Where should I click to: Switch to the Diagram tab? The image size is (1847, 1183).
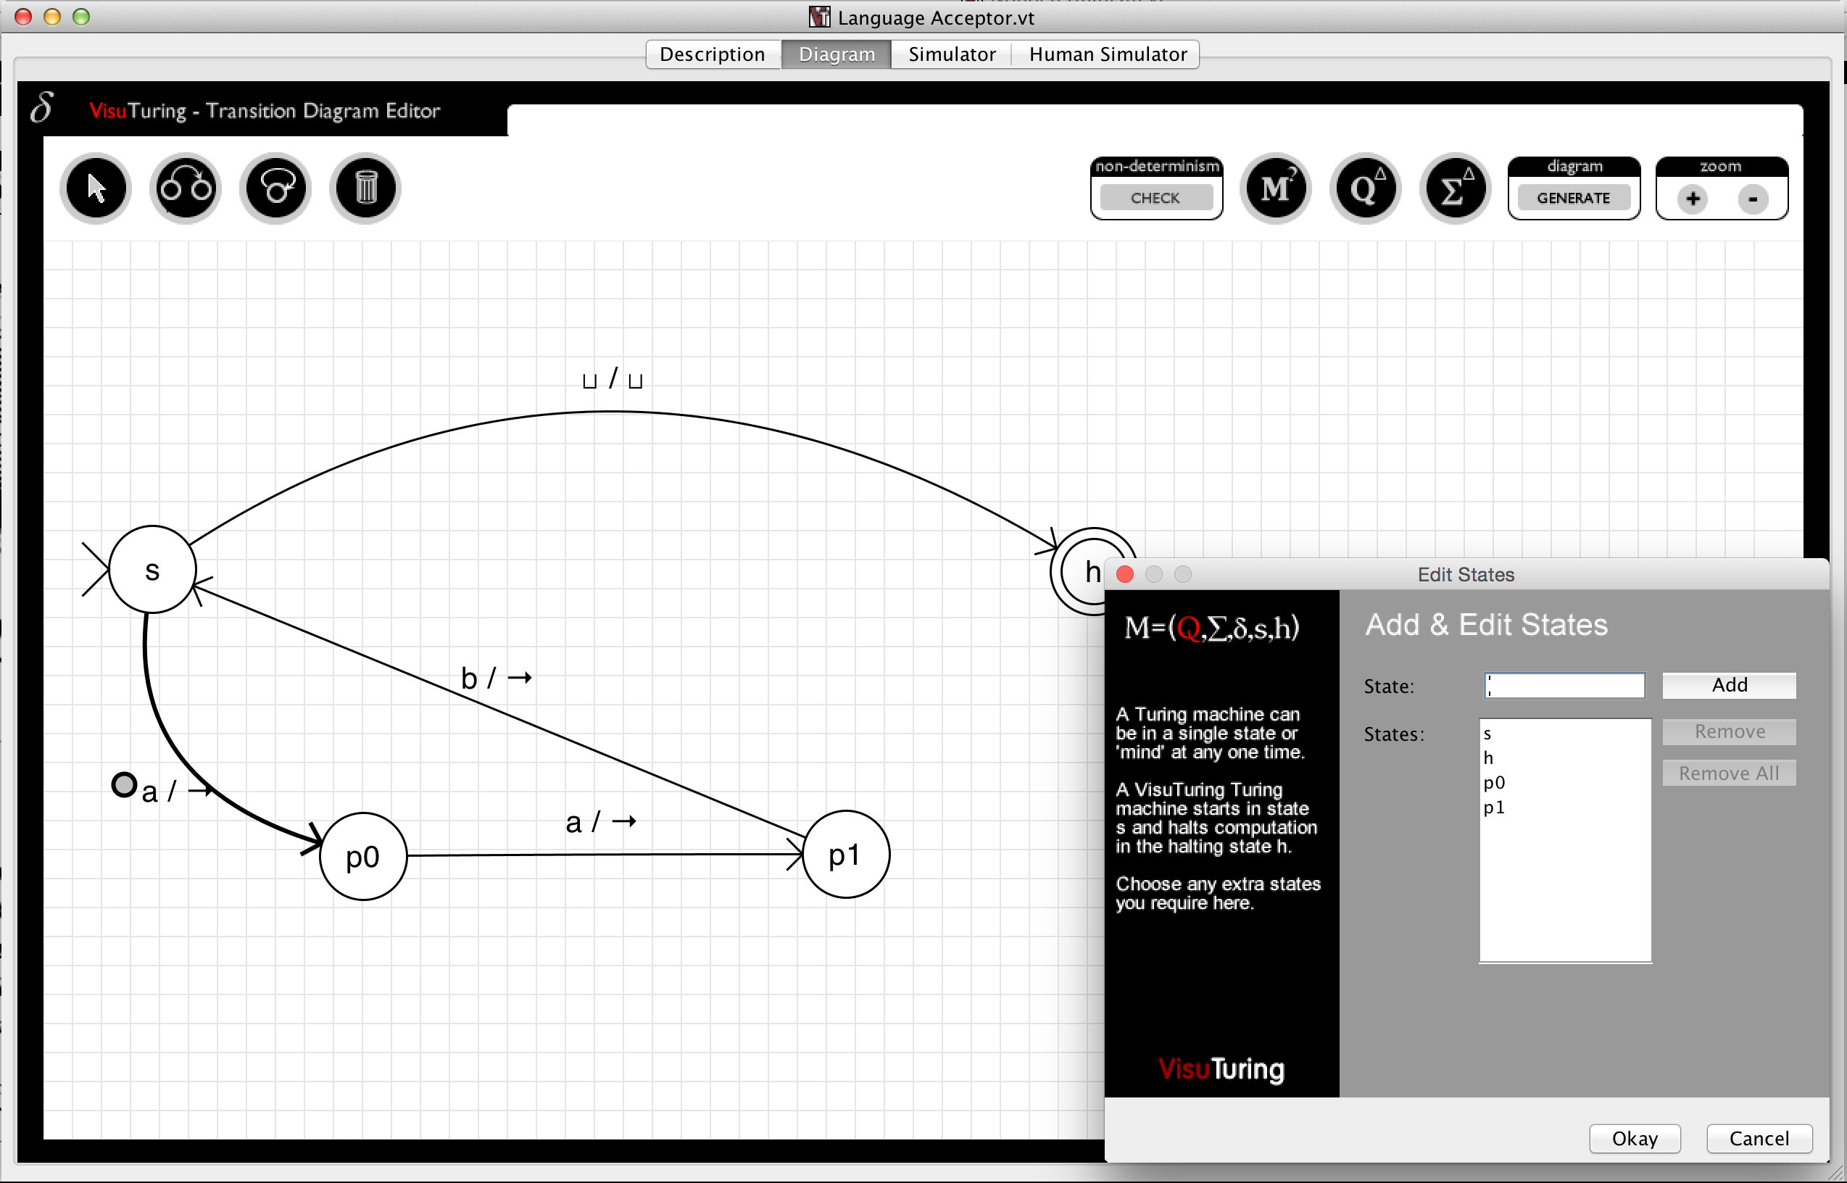coord(837,54)
